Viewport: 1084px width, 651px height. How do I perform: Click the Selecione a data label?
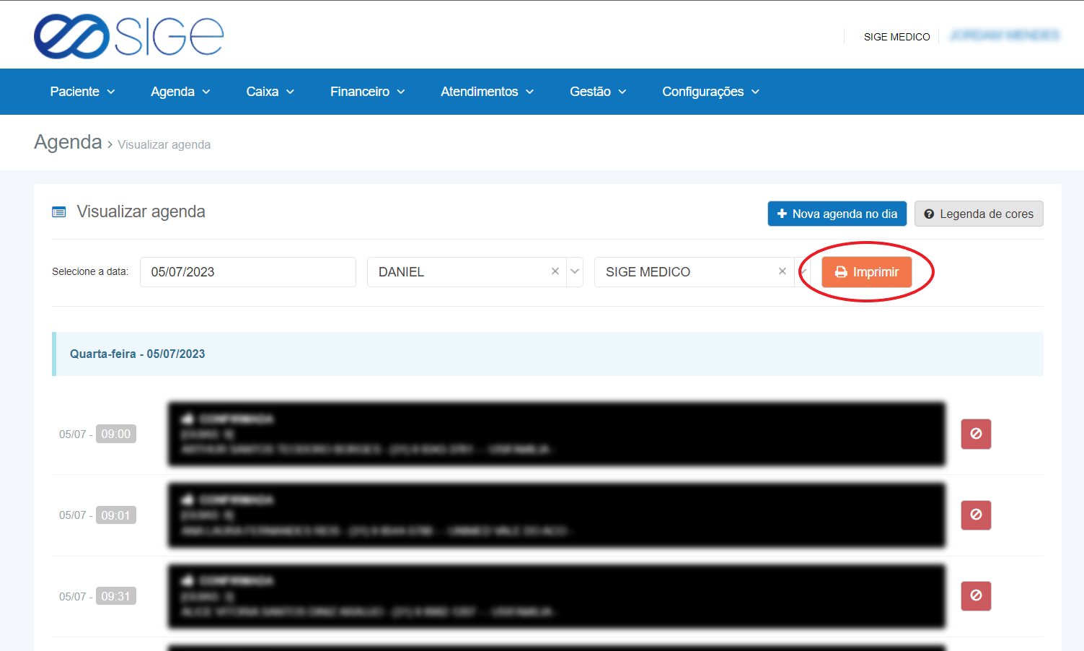[90, 271]
